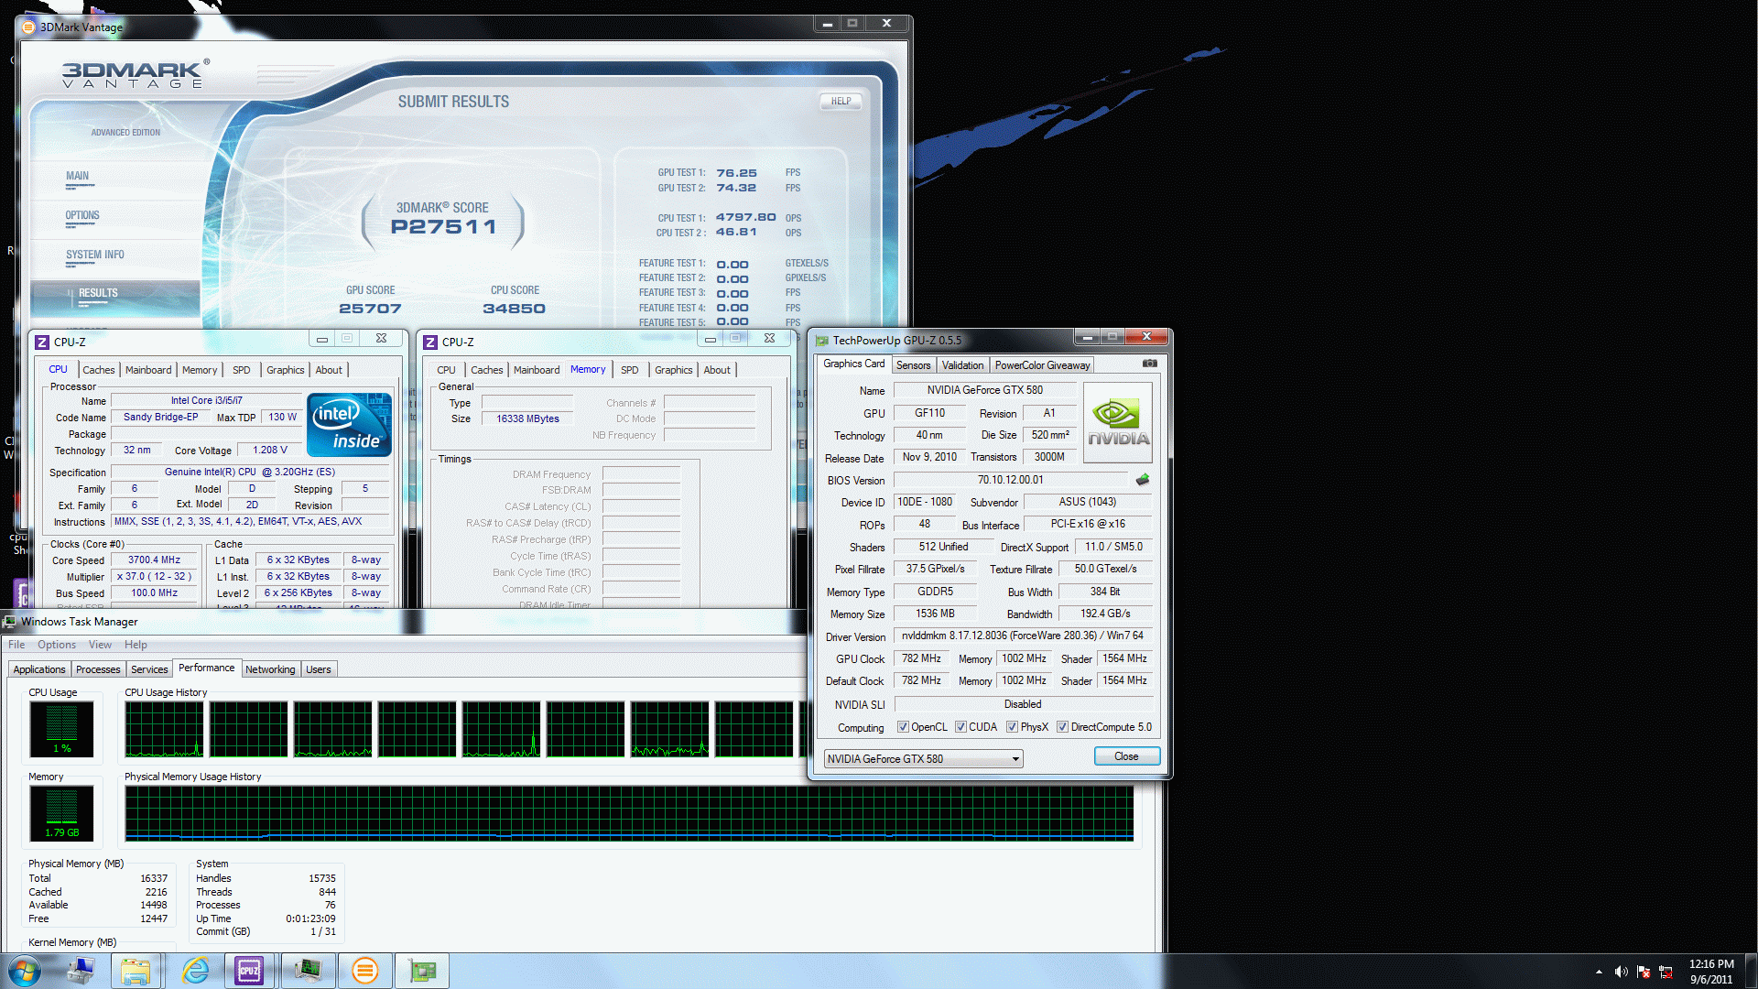The image size is (1758, 989).
Task: Click the Memory 1.79 GB meter
Action: click(x=61, y=813)
